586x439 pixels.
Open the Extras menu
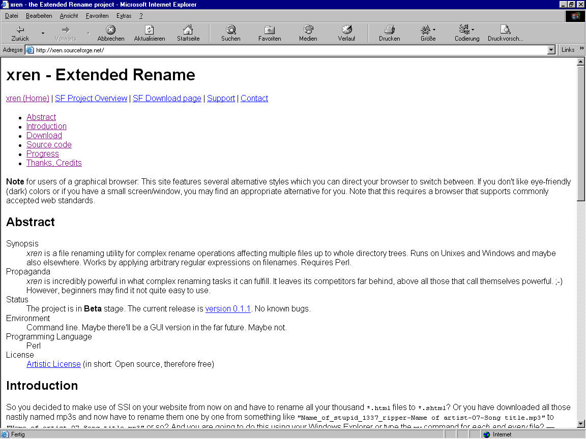[x=124, y=16]
